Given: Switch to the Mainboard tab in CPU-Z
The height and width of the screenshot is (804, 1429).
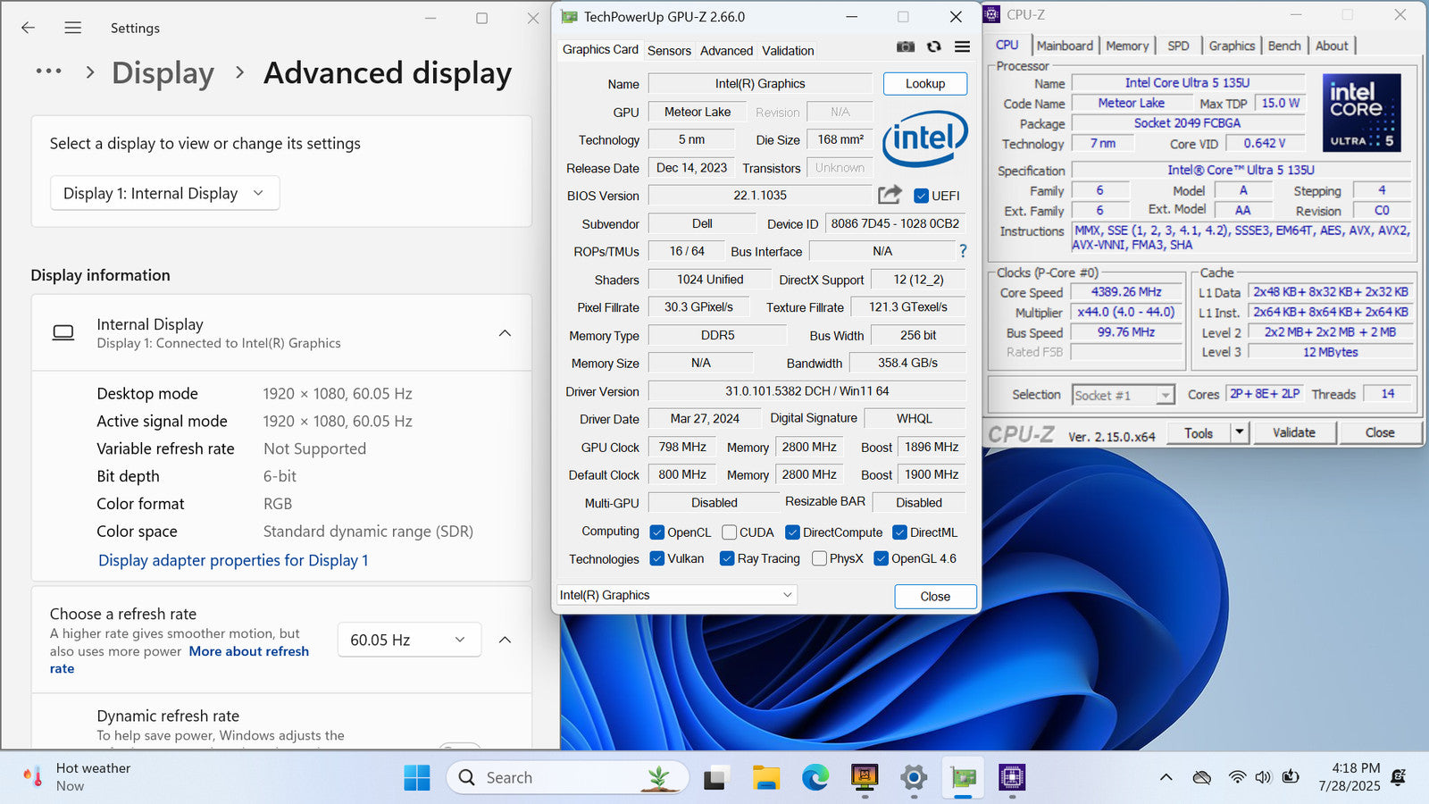Looking at the screenshot, I should [1064, 46].
